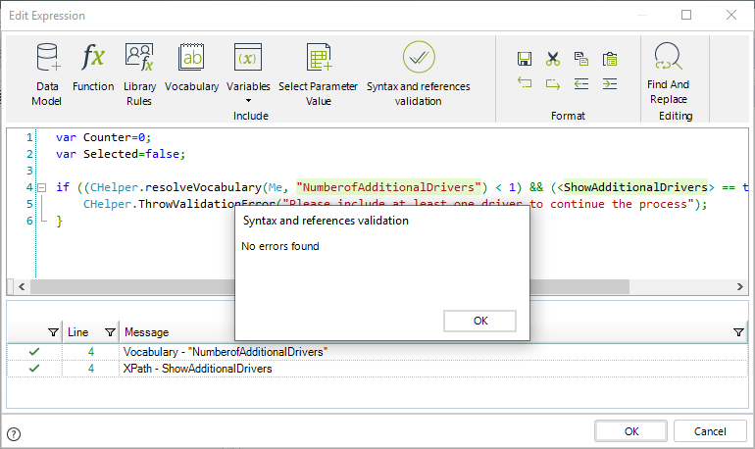The width and height of the screenshot is (755, 449).
Task: Click the Line column header
Action: (78, 332)
